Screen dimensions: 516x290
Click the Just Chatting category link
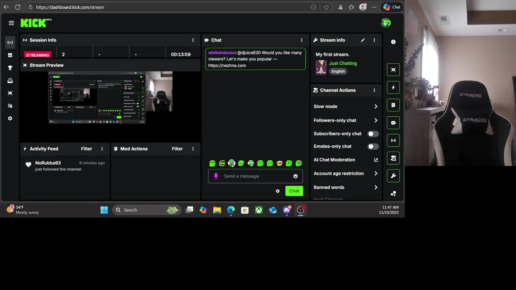343,63
